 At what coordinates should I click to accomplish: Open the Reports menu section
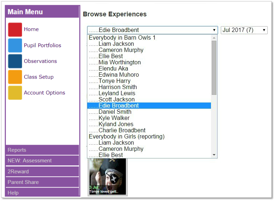tap(42, 150)
